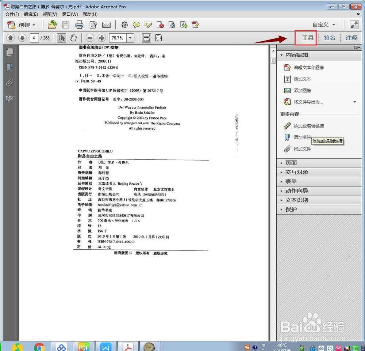365x351 pixels.
Task: Click the page number input field
Action: (x=34, y=38)
